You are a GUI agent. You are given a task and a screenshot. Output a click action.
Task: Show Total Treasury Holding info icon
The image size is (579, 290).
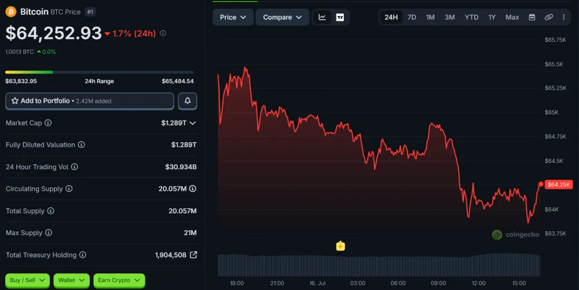(83, 255)
